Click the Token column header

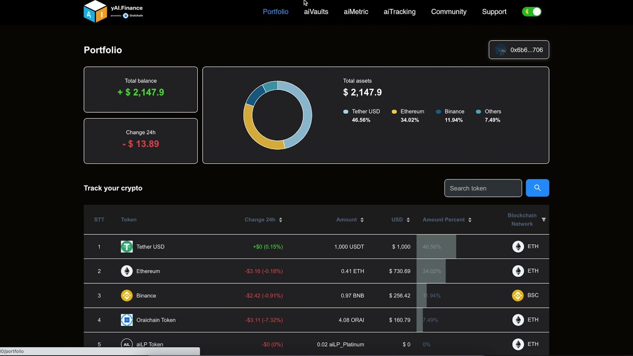point(129,220)
